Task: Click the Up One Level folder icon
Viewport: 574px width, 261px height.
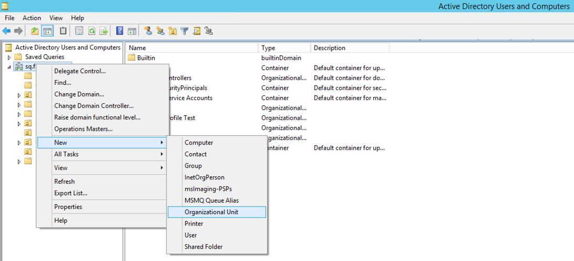Action: [x=35, y=31]
